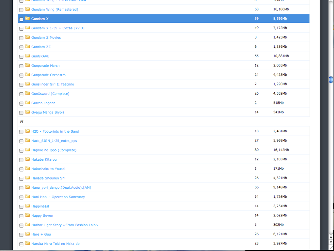Open the Hack_SIGN_1-25_extra_eps folder link
This screenshot has height=251, width=334.
(54, 141)
